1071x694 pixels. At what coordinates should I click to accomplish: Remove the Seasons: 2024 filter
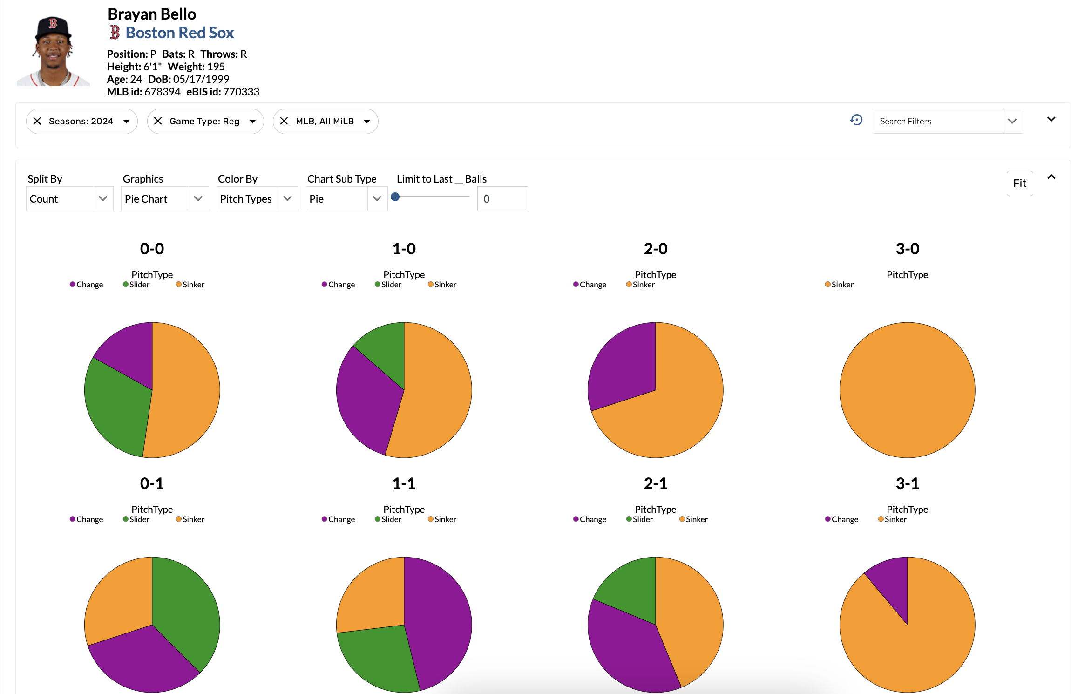(38, 121)
